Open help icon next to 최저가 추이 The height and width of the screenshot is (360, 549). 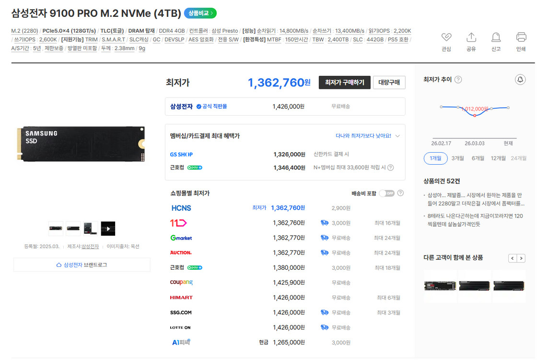click(458, 80)
